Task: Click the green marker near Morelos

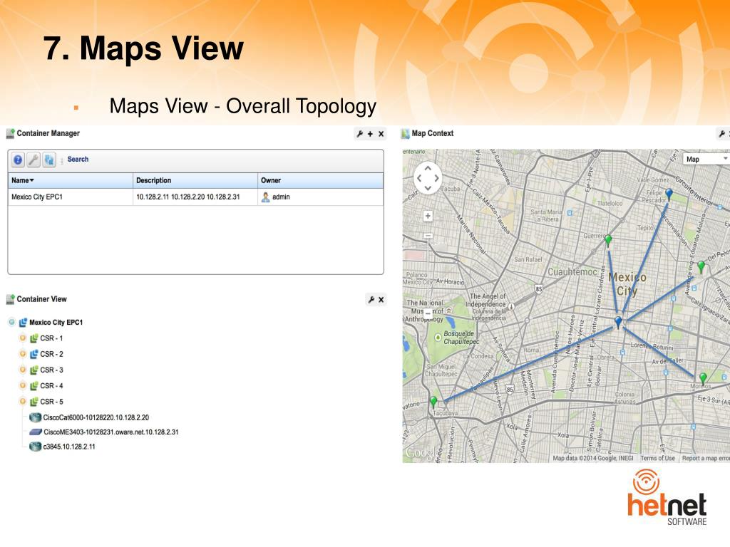Action: (x=703, y=377)
